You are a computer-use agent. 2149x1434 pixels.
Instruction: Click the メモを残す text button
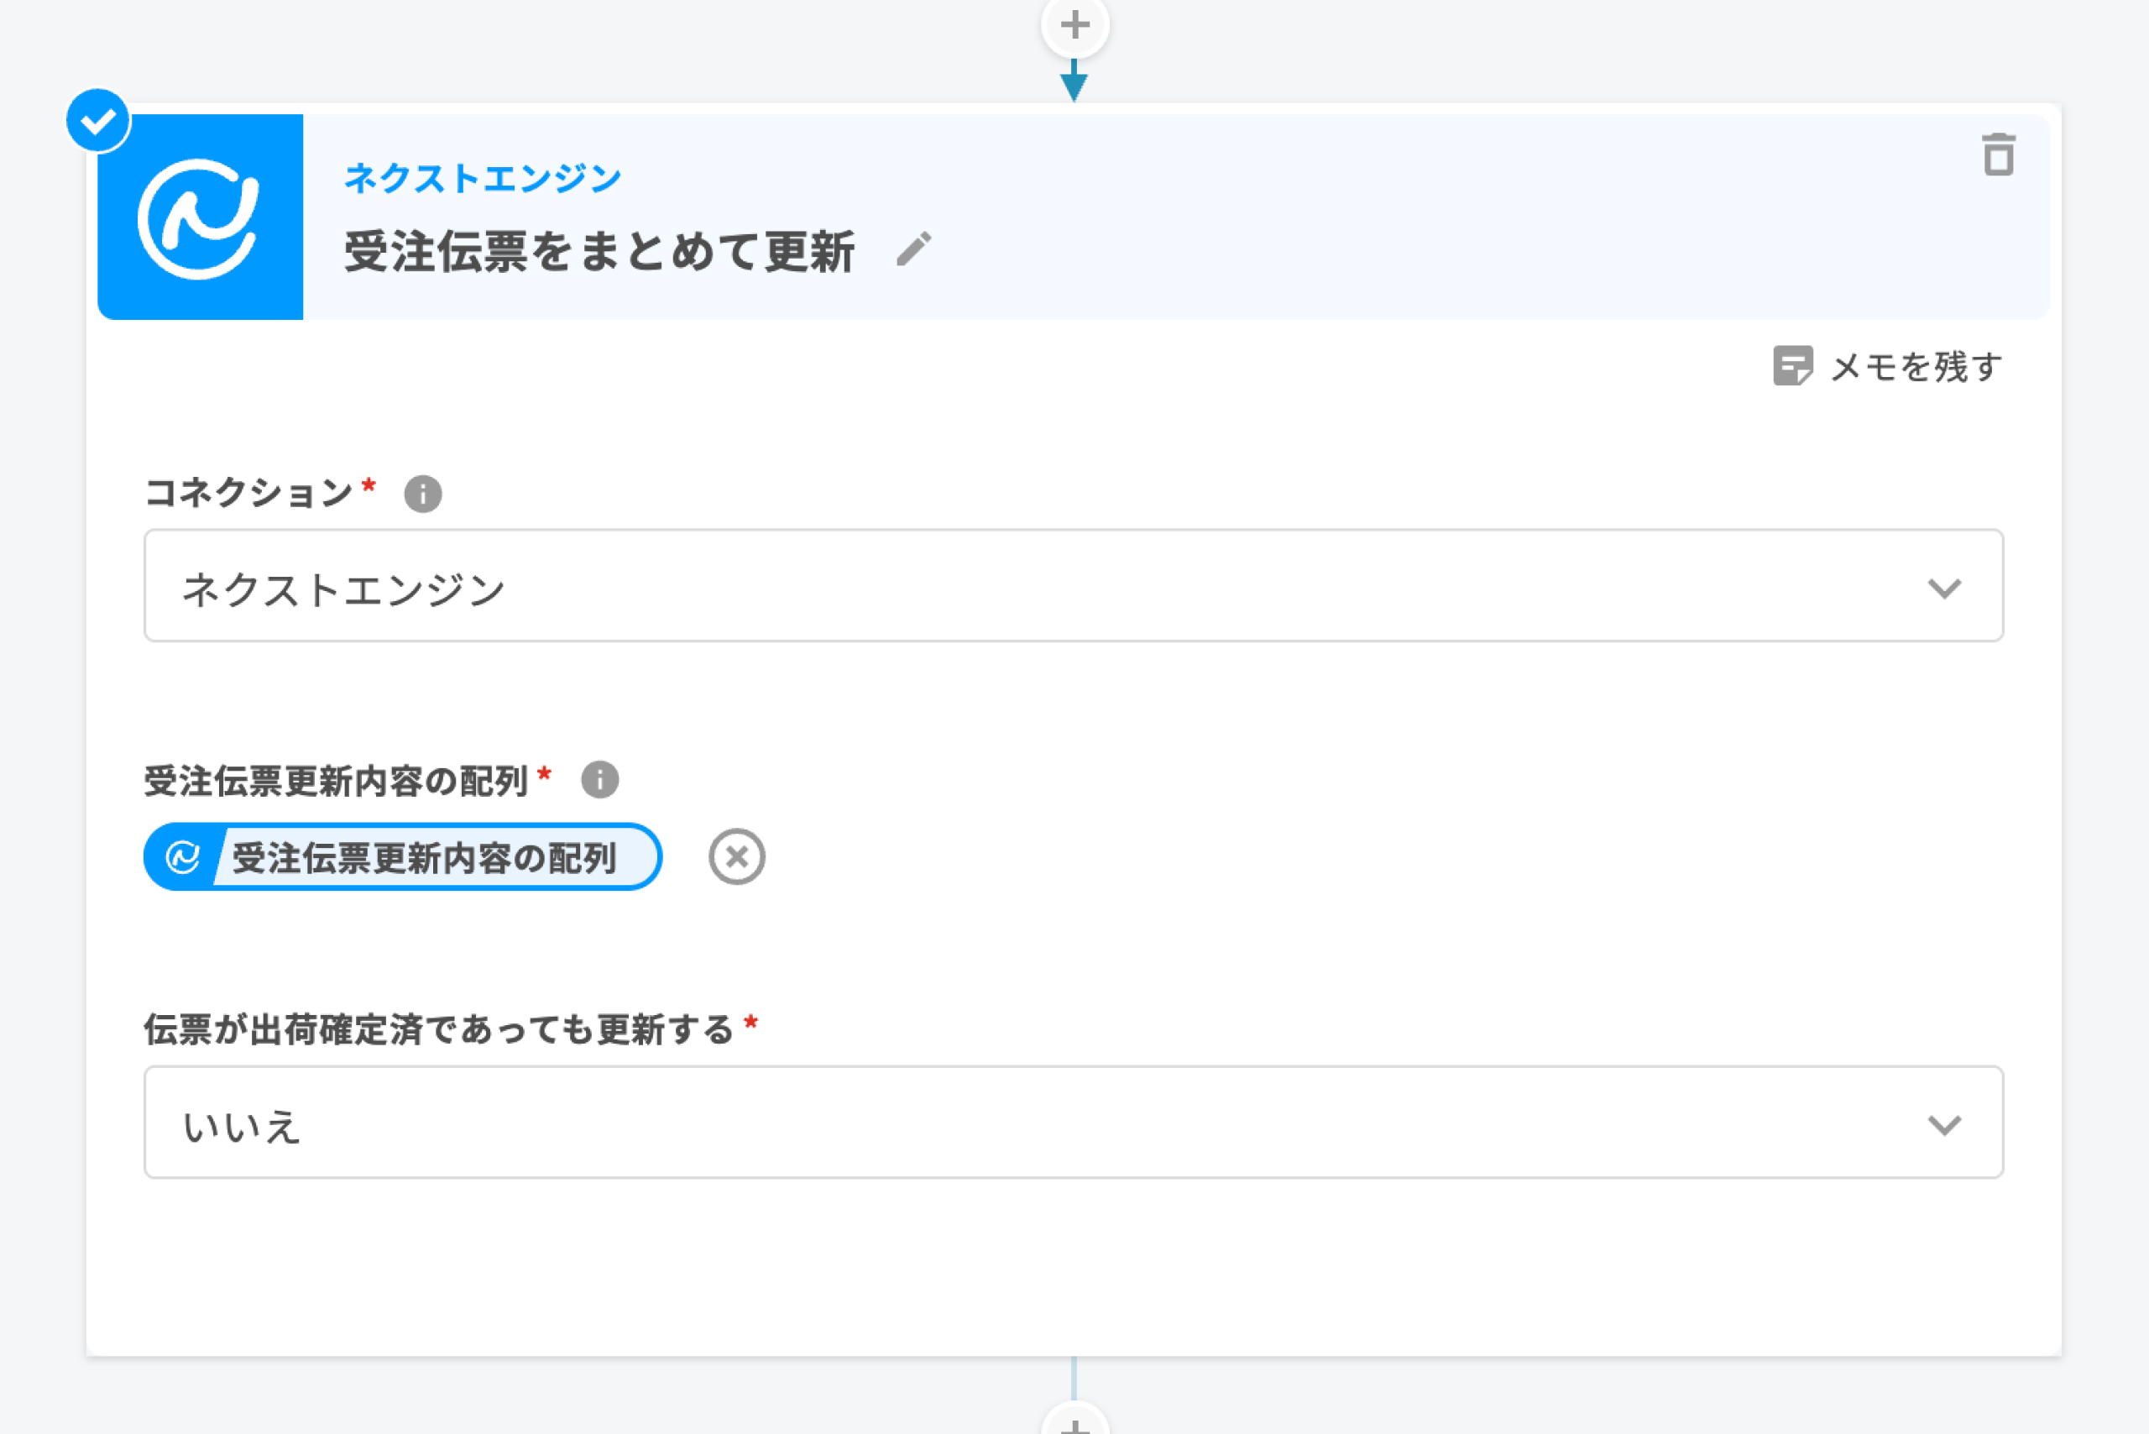click(x=1916, y=367)
